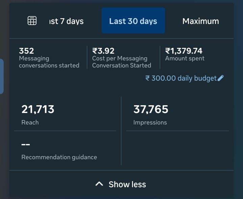Click the double-dash recommendation placeholder
This screenshot has width=243, height=199.
point(26,145)
